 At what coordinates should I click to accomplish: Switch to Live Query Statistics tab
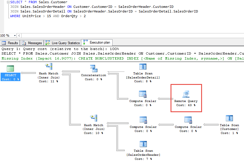coord(63,43)
